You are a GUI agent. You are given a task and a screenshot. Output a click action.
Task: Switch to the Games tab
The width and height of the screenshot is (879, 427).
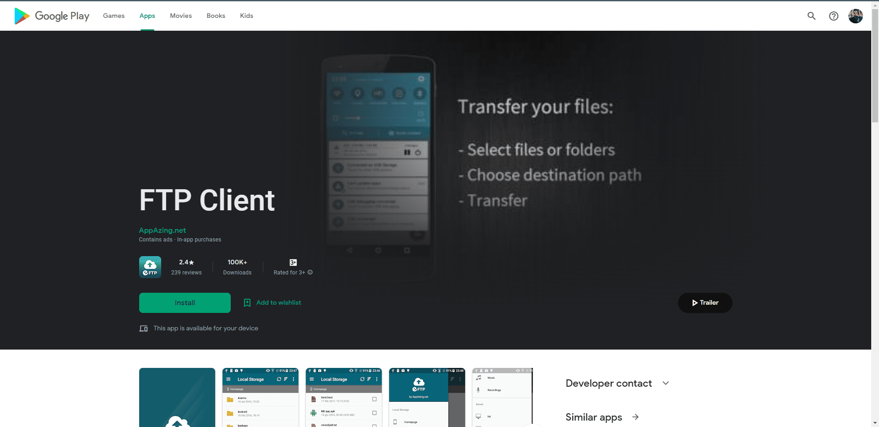click(x=114, y=16)
